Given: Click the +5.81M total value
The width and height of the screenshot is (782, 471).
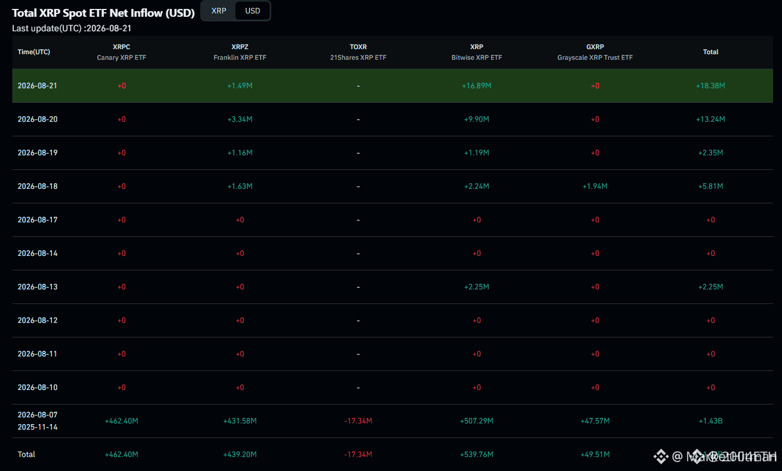Looking at the screenshot, I should [710, 186].
